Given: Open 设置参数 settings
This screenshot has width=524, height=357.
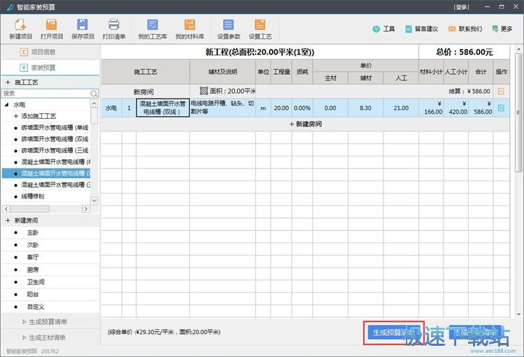Looking at the screenshot, I should click(x=228, y=29).
